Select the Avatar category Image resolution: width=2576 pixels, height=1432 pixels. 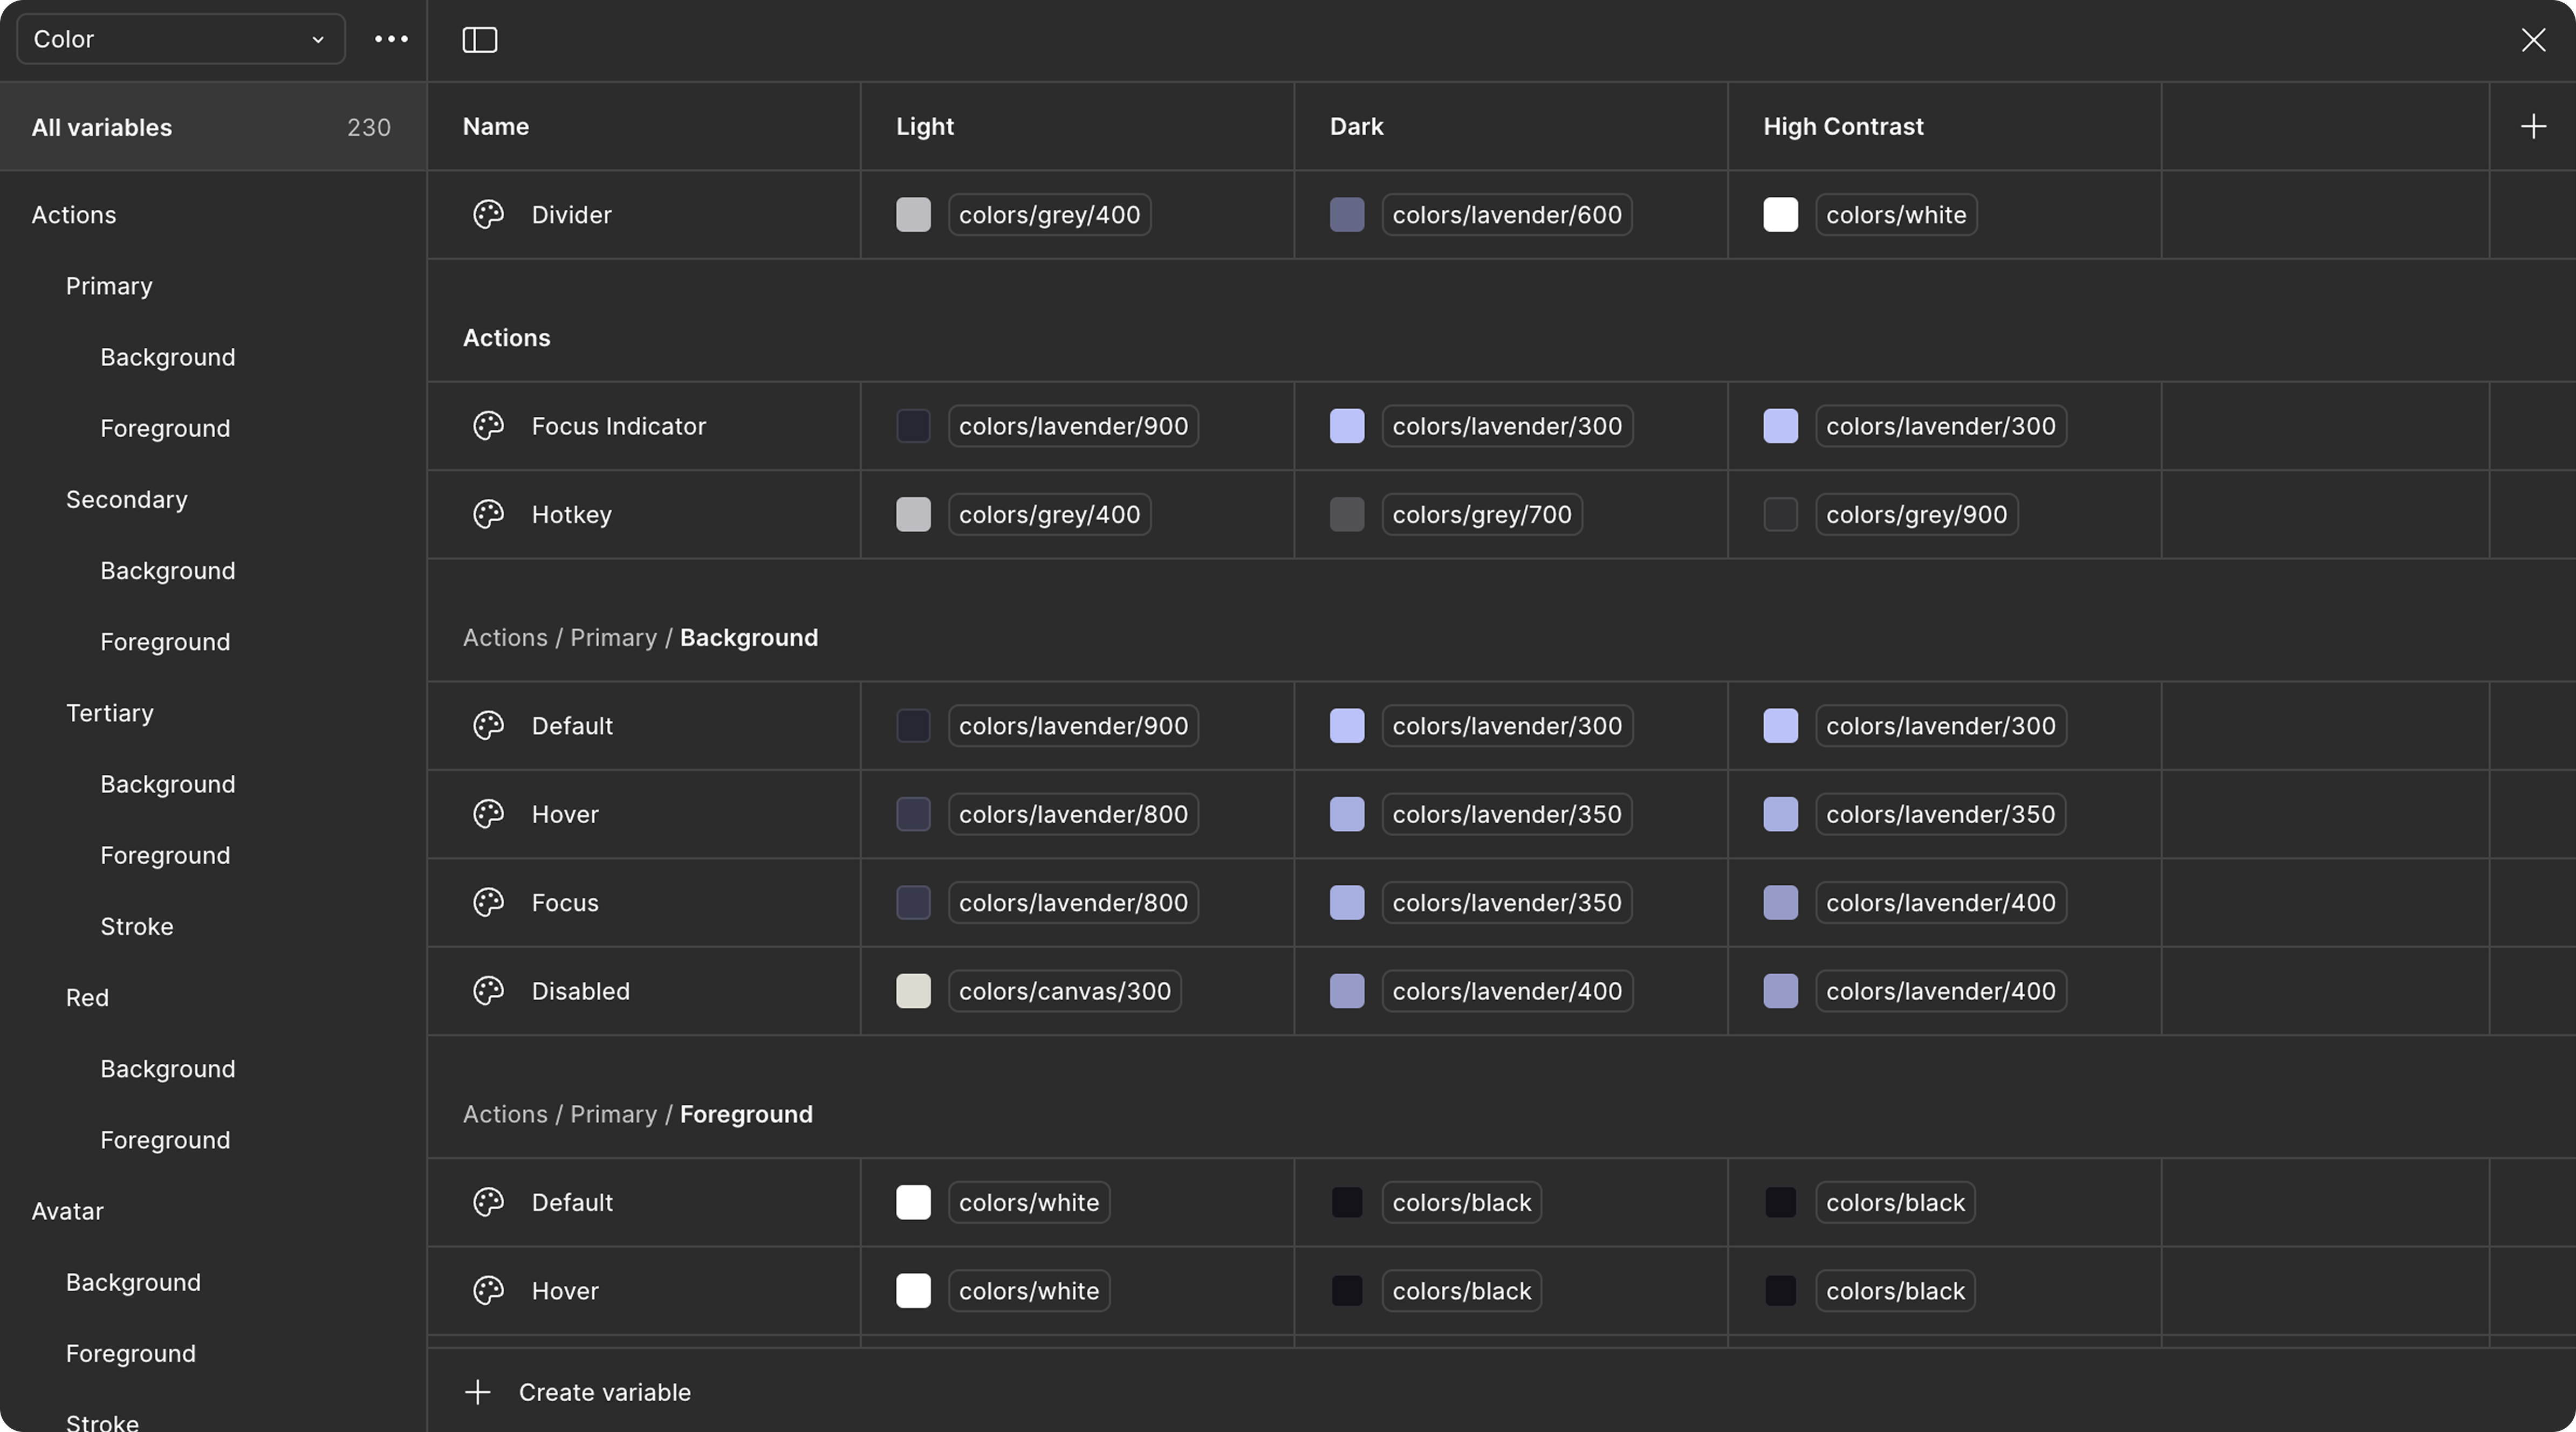[x=67, y=1210]
